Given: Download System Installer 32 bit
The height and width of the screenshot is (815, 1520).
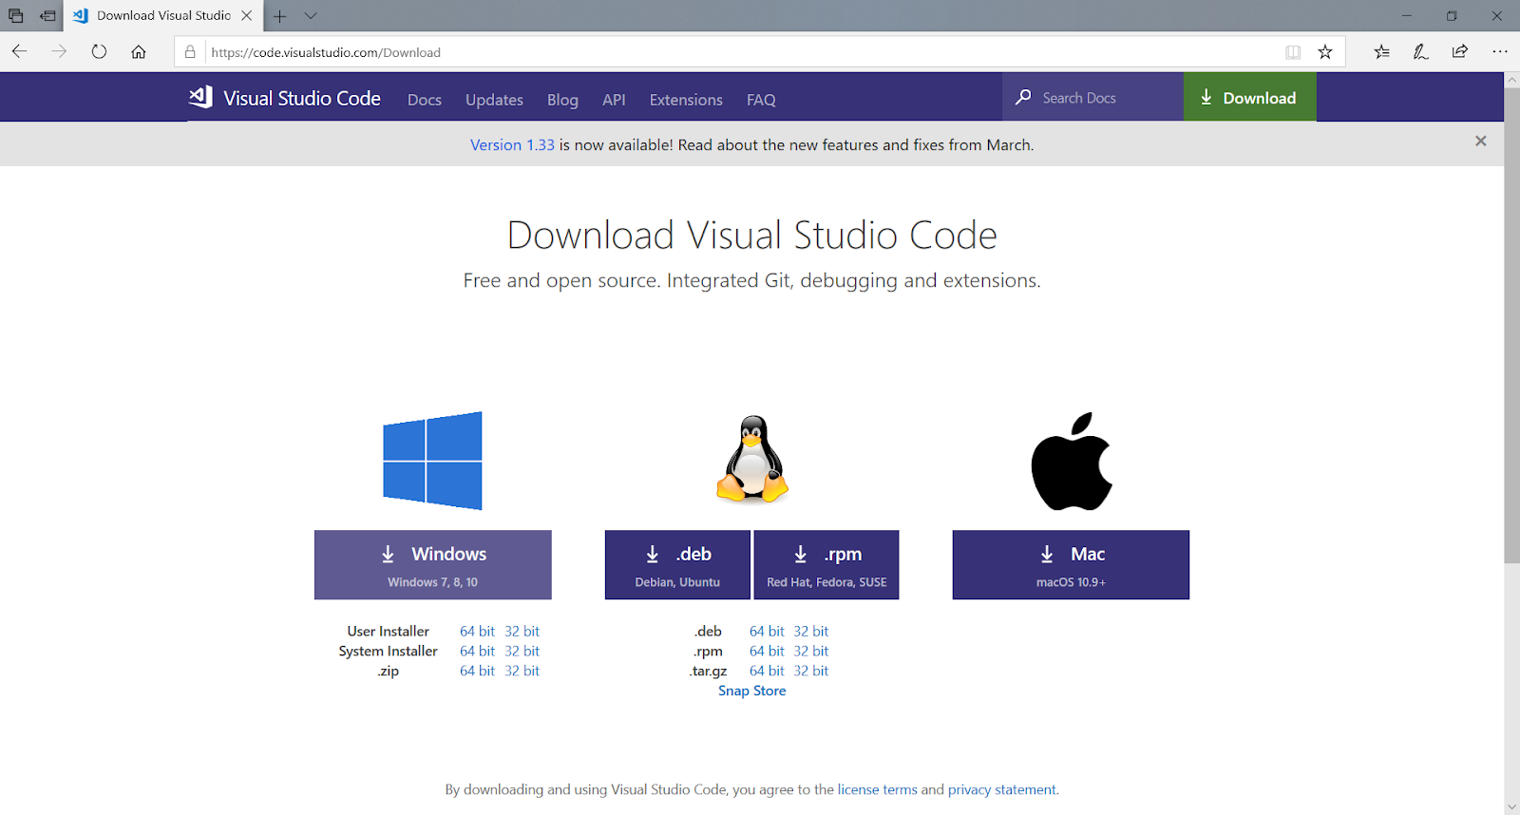Looking at the screenshot, I should pyautogui.click(x=522, y=651).
